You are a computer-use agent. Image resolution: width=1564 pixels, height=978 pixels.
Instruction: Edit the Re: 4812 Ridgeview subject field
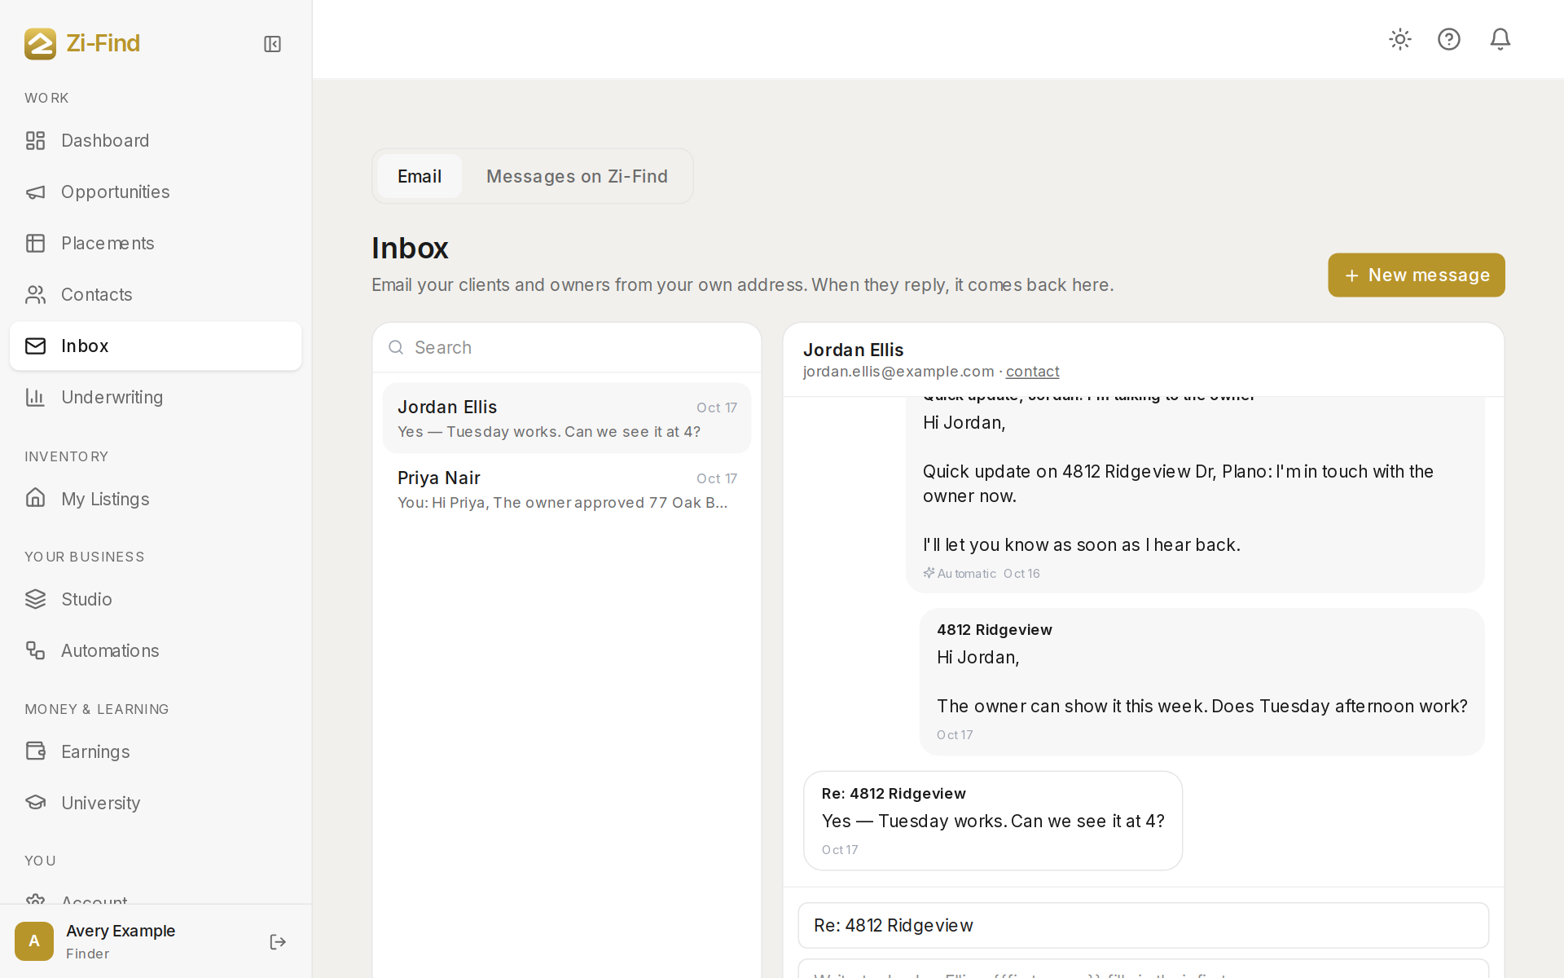pos(1144,926)
